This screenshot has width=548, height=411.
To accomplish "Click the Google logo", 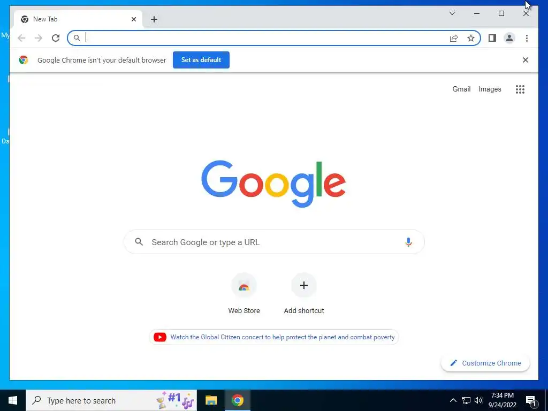I will [273, 184].
